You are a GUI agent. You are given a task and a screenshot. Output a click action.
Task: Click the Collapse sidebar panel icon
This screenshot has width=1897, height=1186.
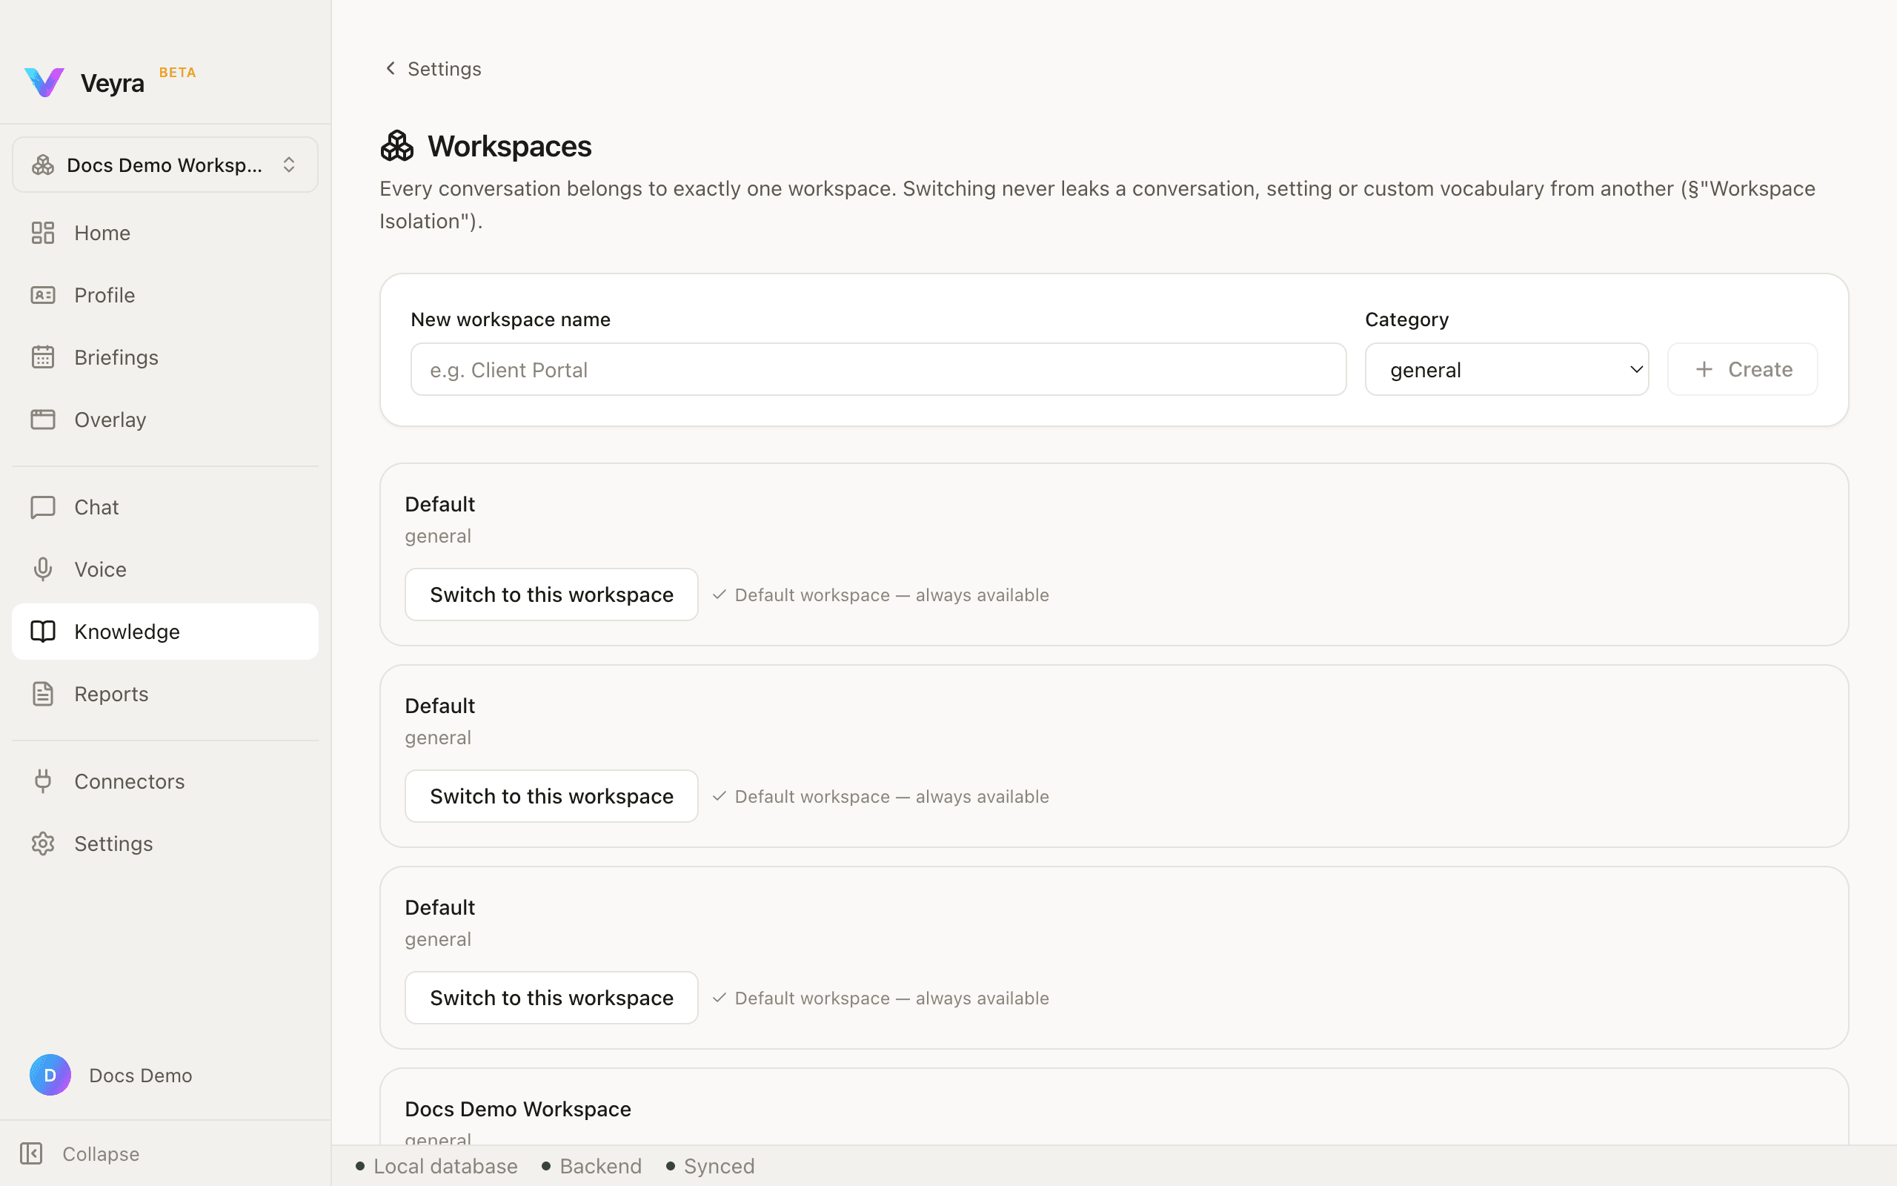tap(31, 1153)
